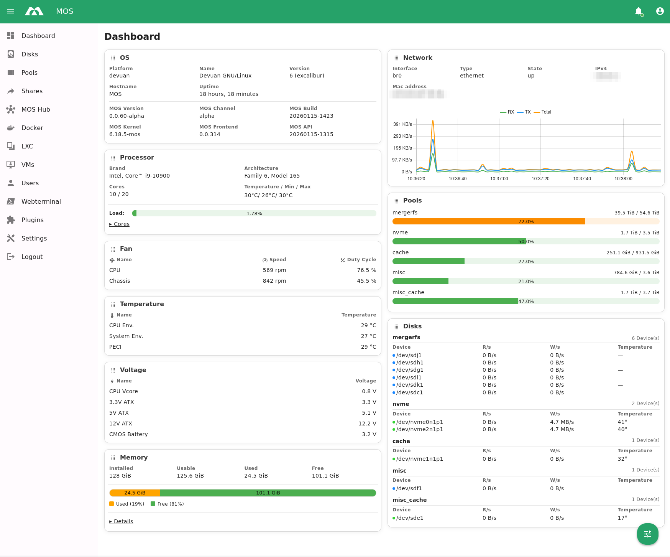Image resolution: width=670 pixels, height=557 pixels.
Task: Open the Settings page from the sidebar
Action: pyautogui.click(x=34, y=238)
